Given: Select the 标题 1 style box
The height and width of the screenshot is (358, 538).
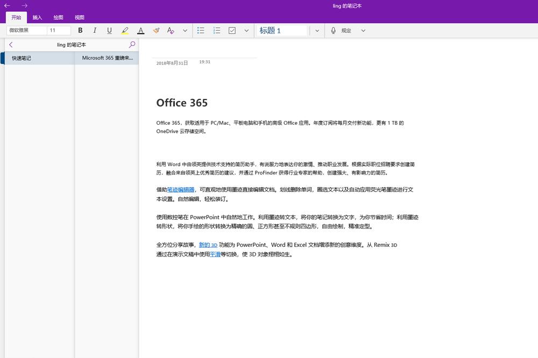Looking at the screenshot, I should pyautogui.click(x=282, y=30).
